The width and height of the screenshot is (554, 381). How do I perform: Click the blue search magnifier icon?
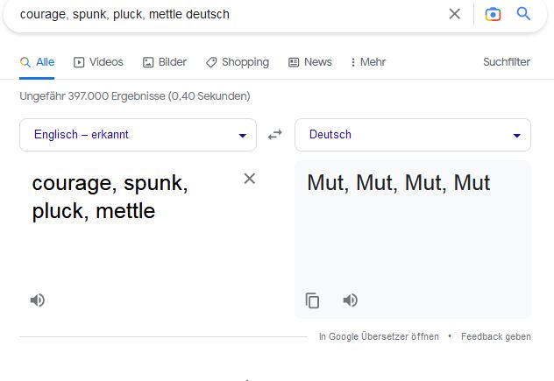point(523,14)
